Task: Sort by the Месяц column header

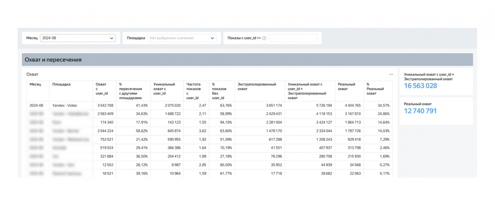Action: click(35, 84)
